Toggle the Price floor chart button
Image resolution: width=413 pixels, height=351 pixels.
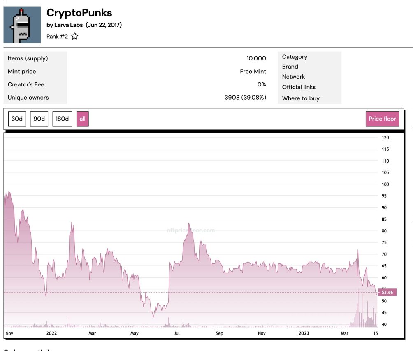click(382, 119)
